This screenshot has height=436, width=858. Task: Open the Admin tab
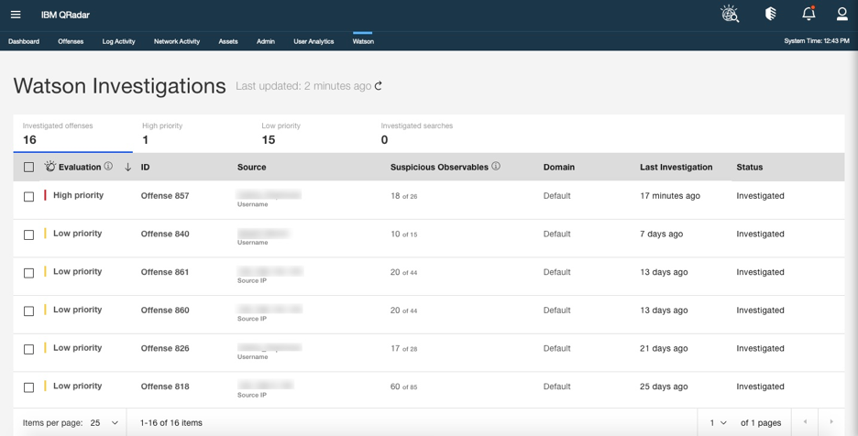[x=266, y=41]
